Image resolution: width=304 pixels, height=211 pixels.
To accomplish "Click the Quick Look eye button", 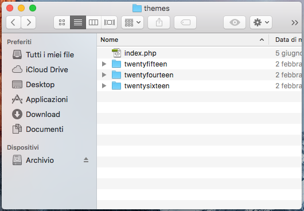I will point(235,22).
